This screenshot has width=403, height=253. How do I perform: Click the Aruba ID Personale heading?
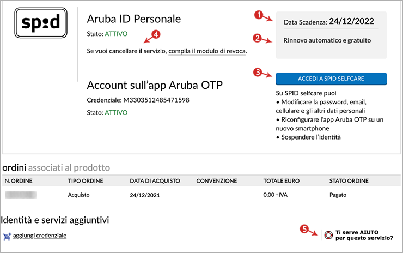click(133, 19)
